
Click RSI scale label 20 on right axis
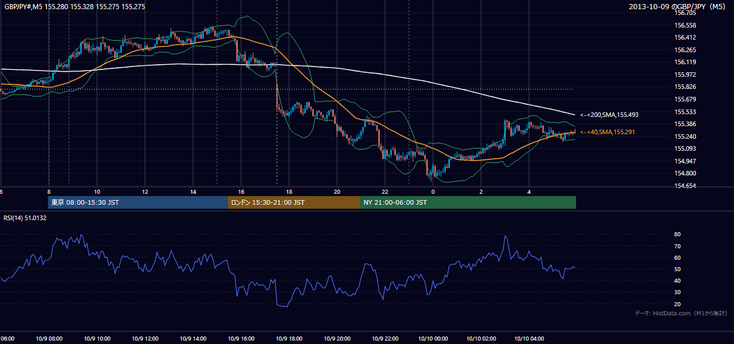click(x=678, y=304)
